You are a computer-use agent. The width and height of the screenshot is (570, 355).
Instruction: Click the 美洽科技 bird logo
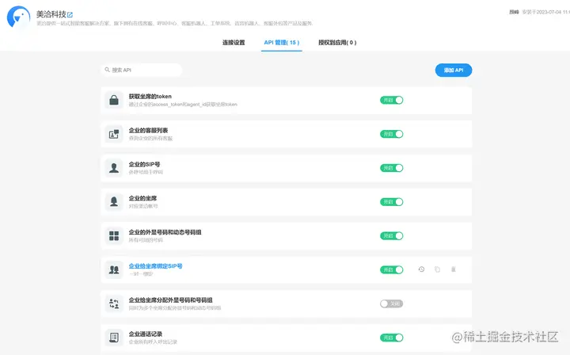[18, 17]
